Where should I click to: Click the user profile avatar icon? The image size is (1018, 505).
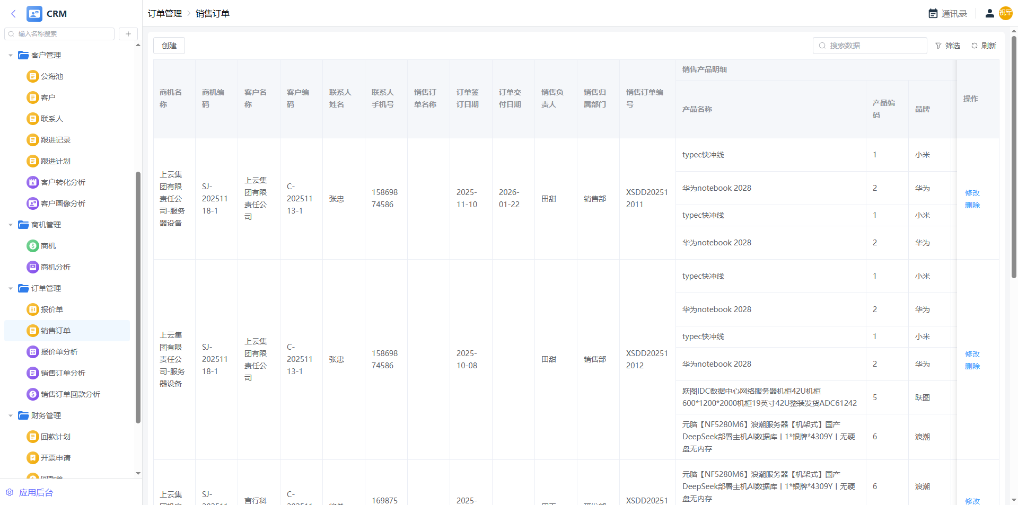pos(989,14)
